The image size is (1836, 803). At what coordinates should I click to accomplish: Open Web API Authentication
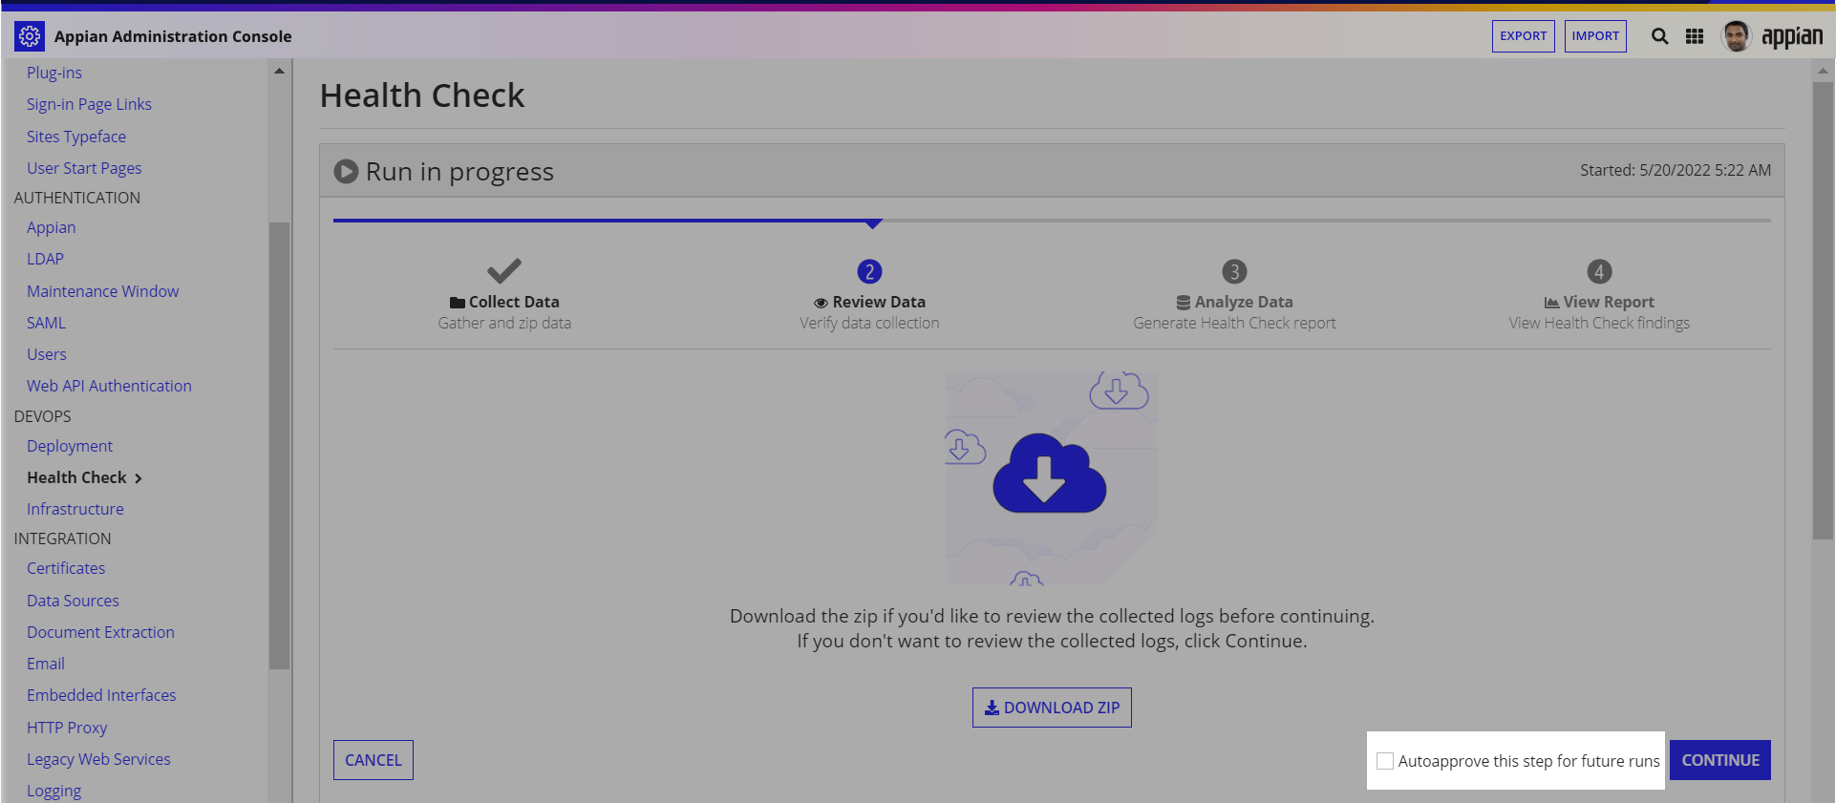coord(109,386)
